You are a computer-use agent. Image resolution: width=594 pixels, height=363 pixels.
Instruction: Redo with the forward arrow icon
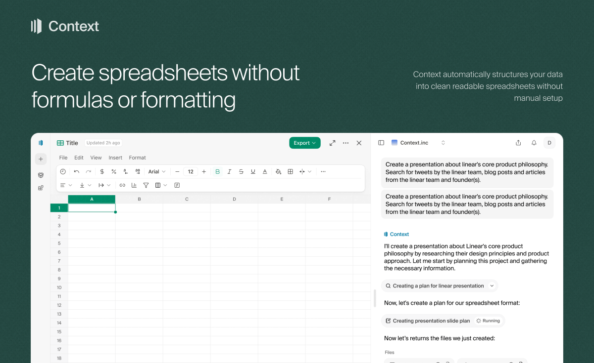tap(88, 171)
